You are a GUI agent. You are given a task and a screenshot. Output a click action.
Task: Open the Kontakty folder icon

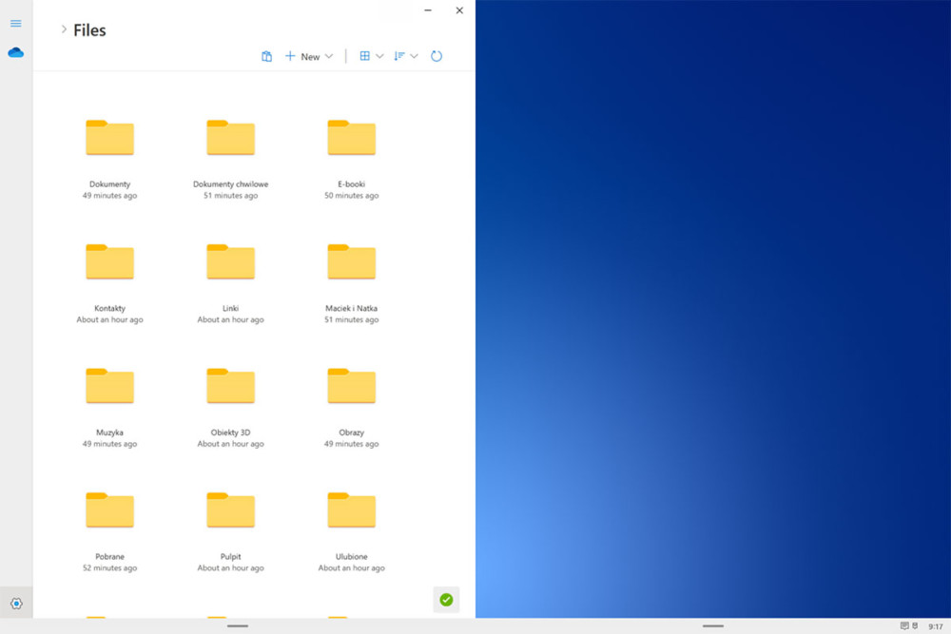click(x=109, y=261)
